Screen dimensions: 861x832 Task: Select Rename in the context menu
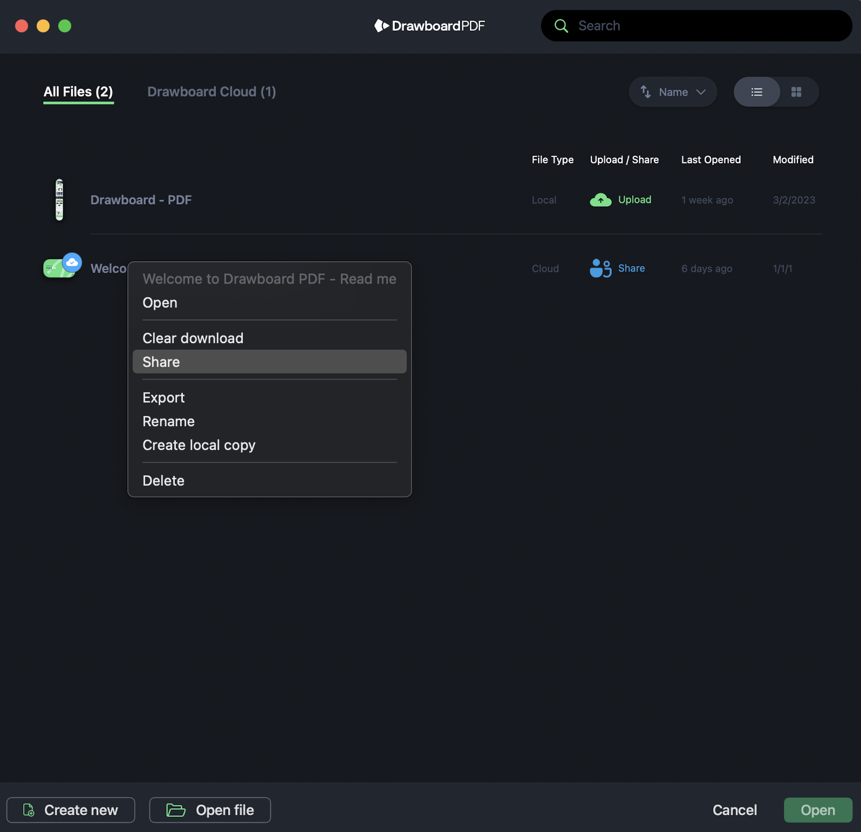coord(269,421)
